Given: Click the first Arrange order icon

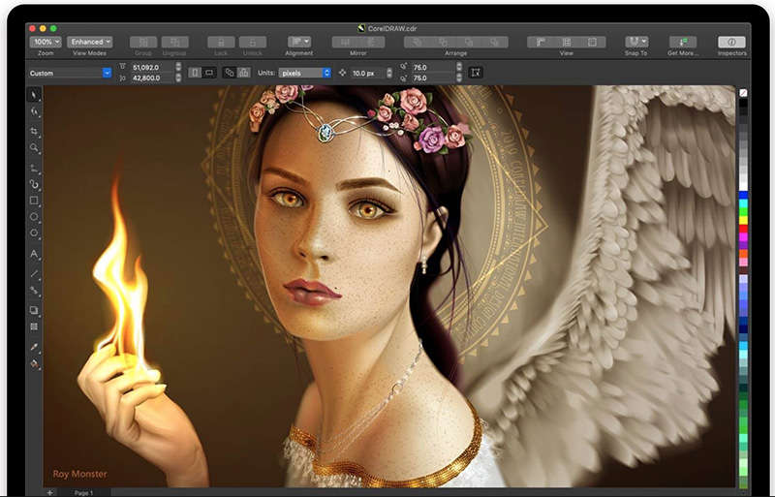Looking at the screenshot, I should tap(418, 42).
